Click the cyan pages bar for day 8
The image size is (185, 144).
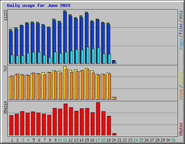click(50, 60)
